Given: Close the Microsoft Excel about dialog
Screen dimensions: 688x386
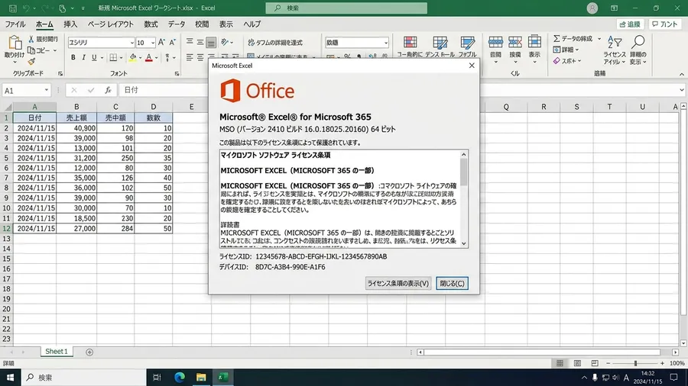Looking at the screenshot, I should point(472,66).
